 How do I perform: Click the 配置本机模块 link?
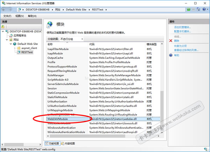pyautogui.click(x=182, y=31)
